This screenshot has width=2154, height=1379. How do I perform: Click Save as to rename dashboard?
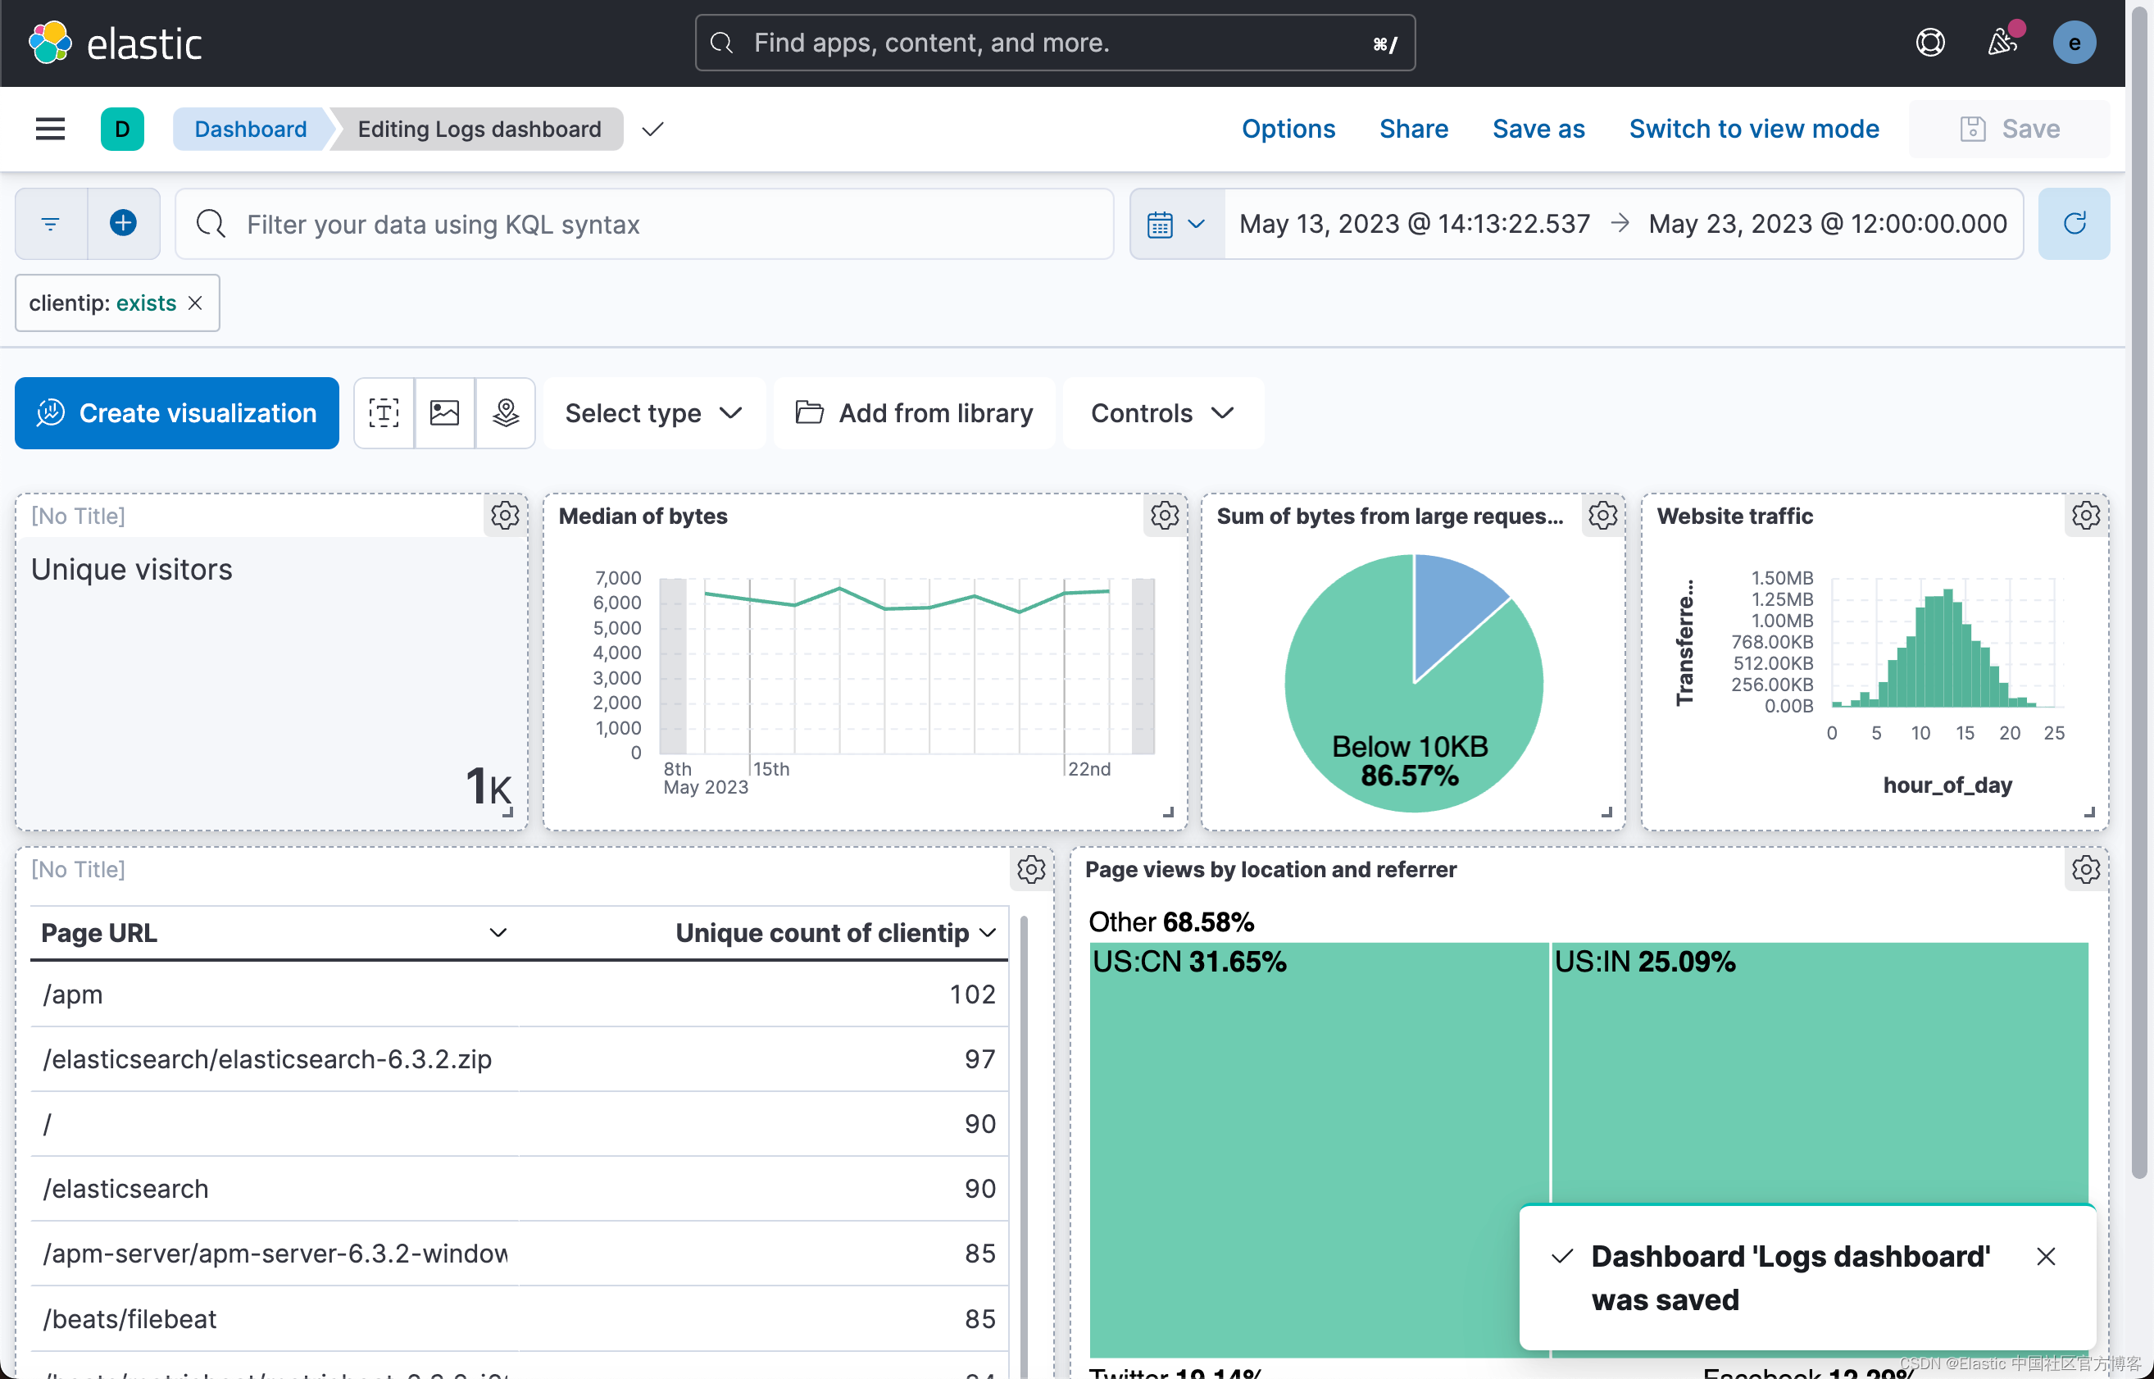click(1538, 129)
